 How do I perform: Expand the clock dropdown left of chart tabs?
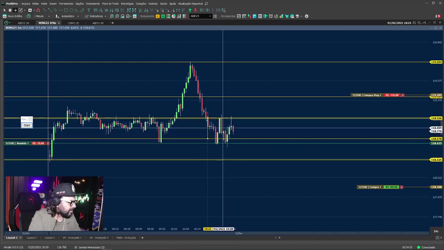click(x=10, y=23)
